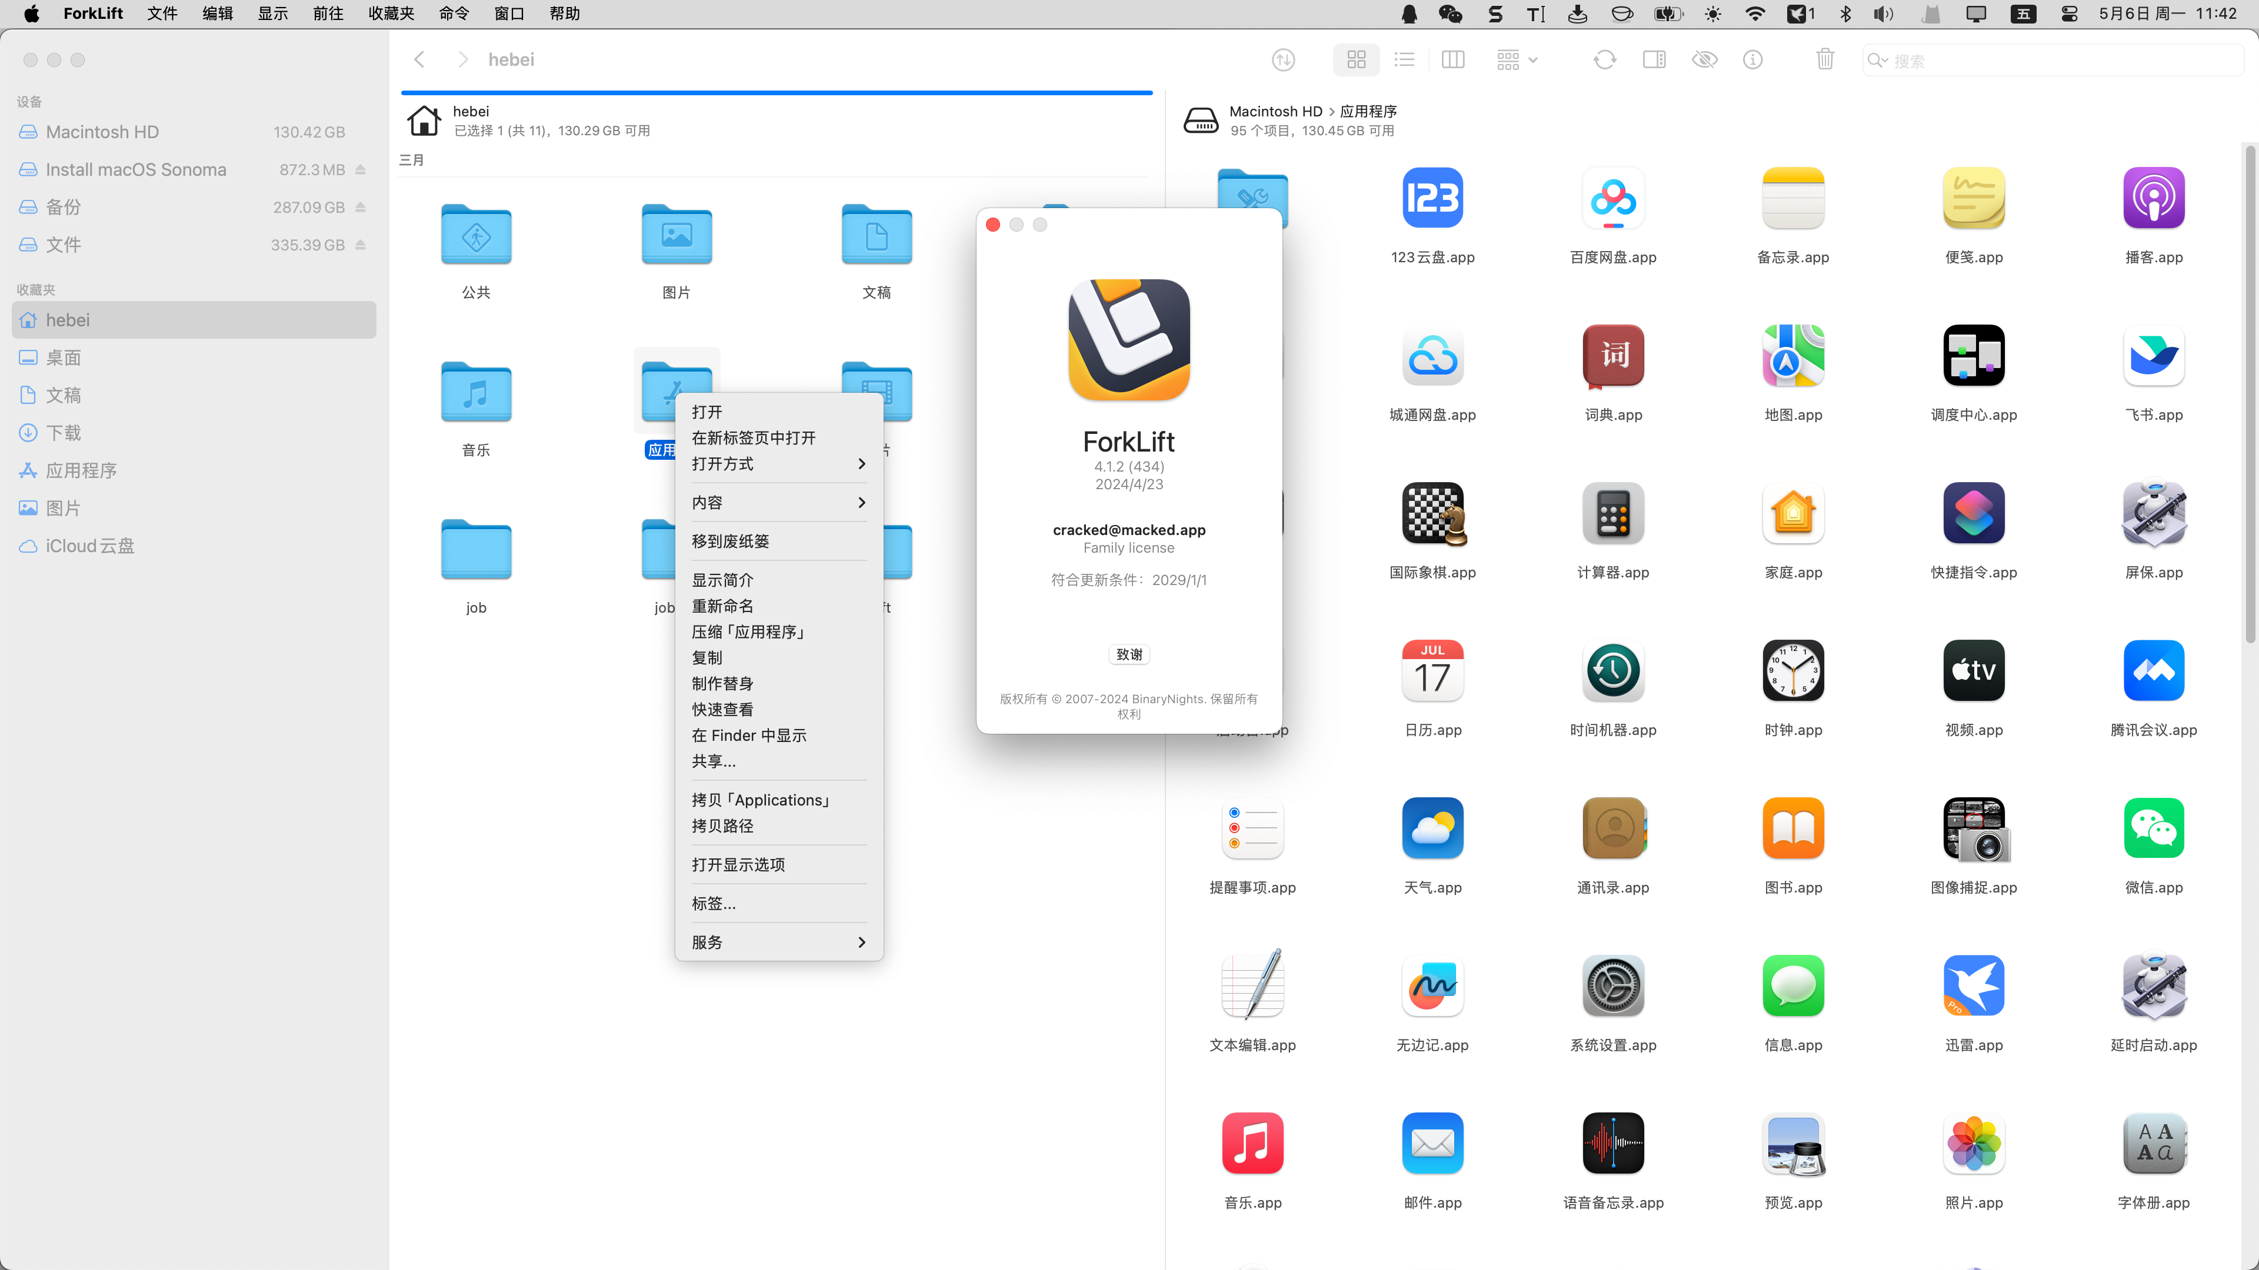Click the 搜索 search field
This screenshot has width=2259, height=1270.
[x=2052, y=61]
